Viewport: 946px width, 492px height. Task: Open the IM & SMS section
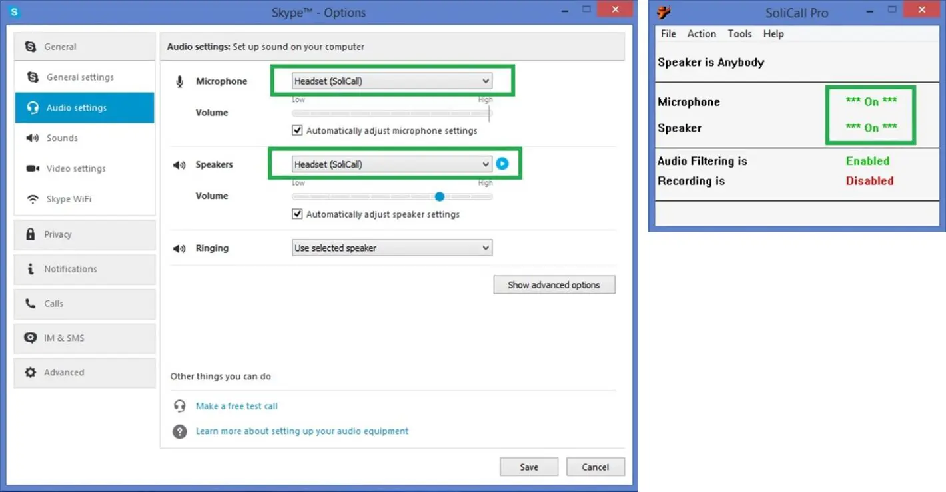coord(85,338)
